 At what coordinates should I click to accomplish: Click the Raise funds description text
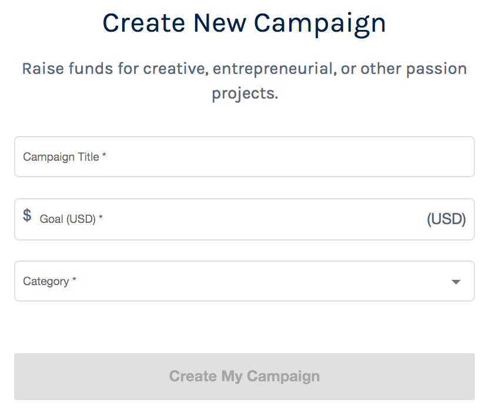[244, 81]
